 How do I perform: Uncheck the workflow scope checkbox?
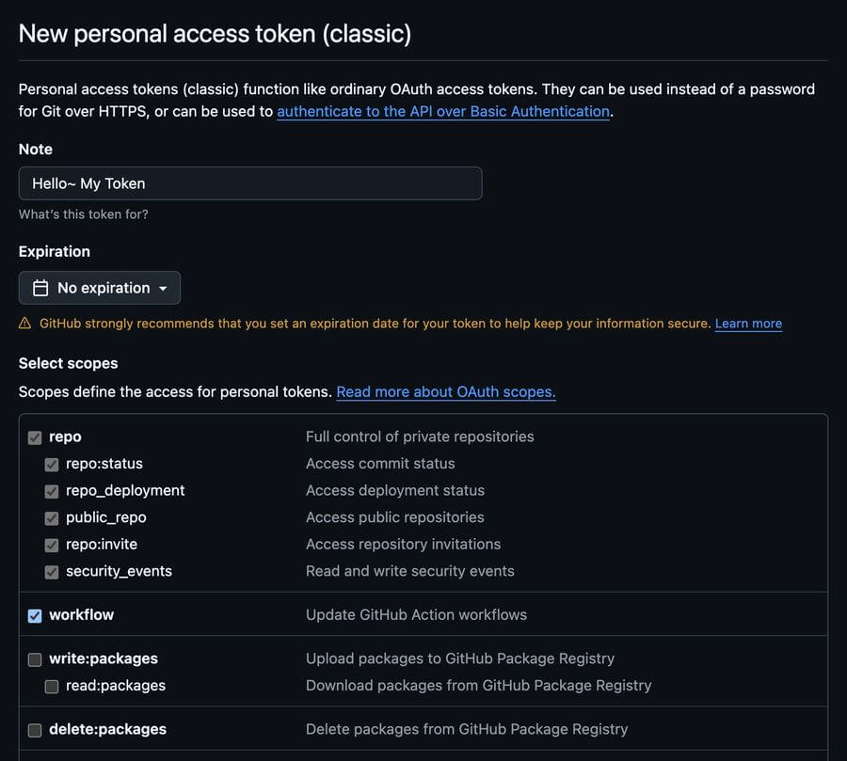[x=35, y=616]
